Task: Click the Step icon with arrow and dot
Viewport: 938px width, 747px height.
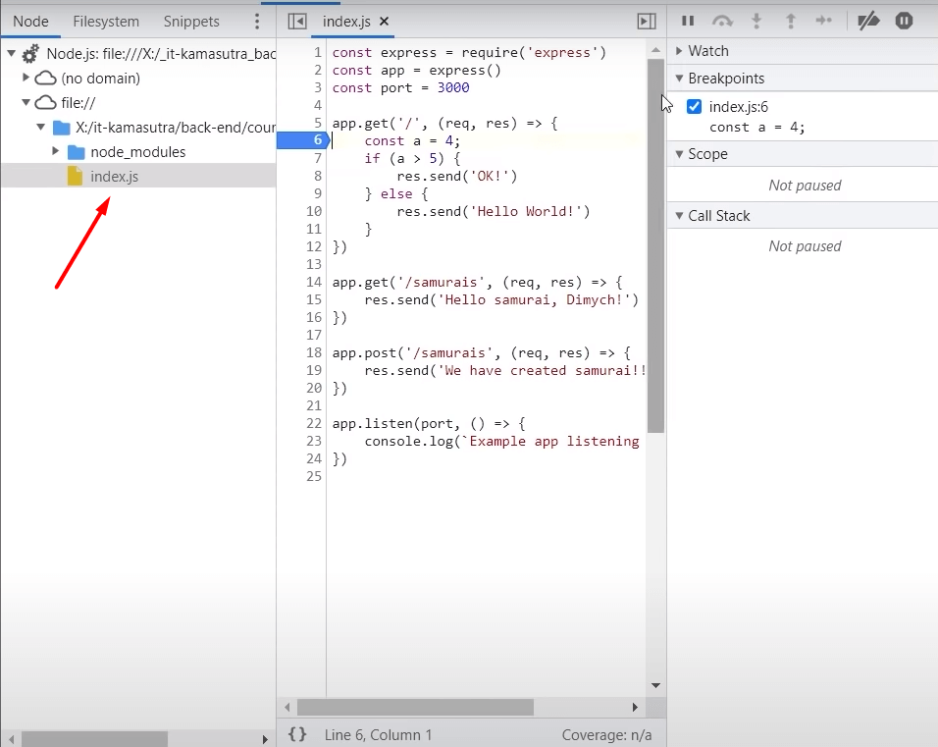Action: [x=824, y=21]
